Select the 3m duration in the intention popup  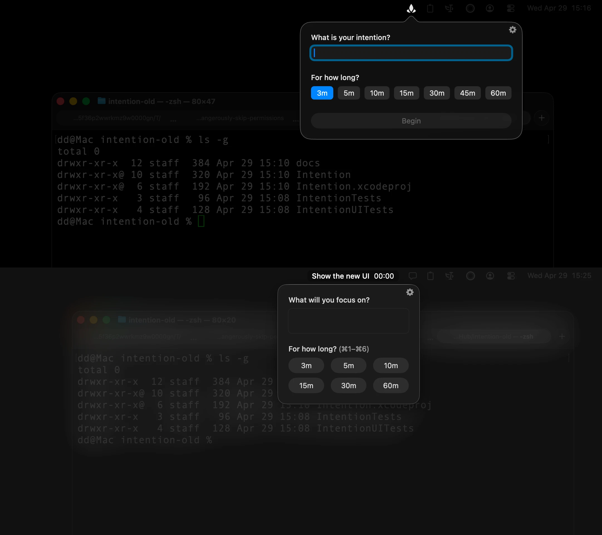pyautogui.click(x=322, y=93)
